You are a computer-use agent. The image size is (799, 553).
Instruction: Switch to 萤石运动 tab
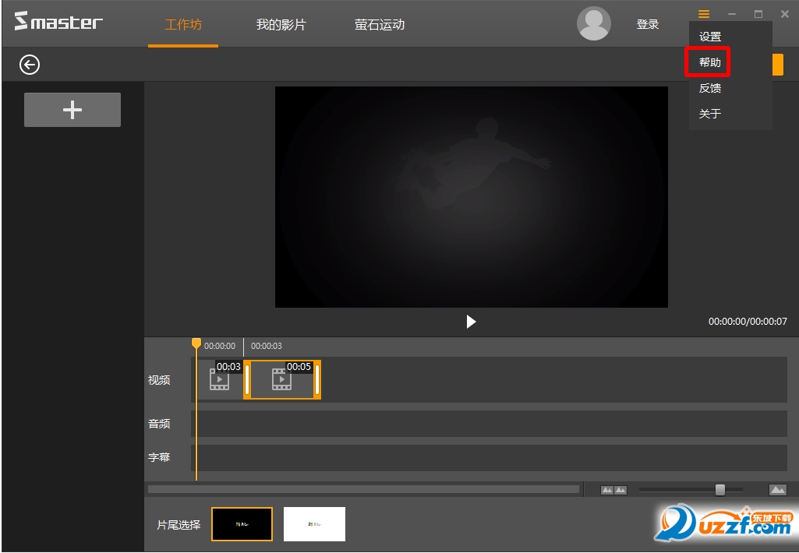tap(380, 24)
